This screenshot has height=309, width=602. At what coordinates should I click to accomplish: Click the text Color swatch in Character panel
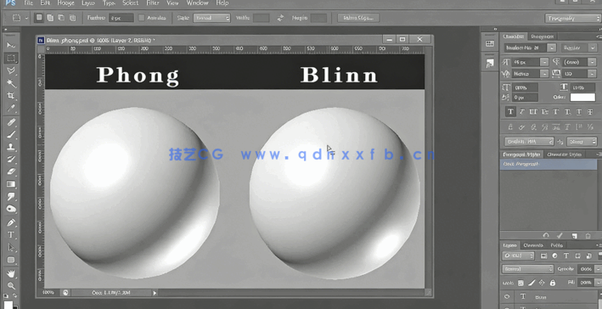[582, 97]
